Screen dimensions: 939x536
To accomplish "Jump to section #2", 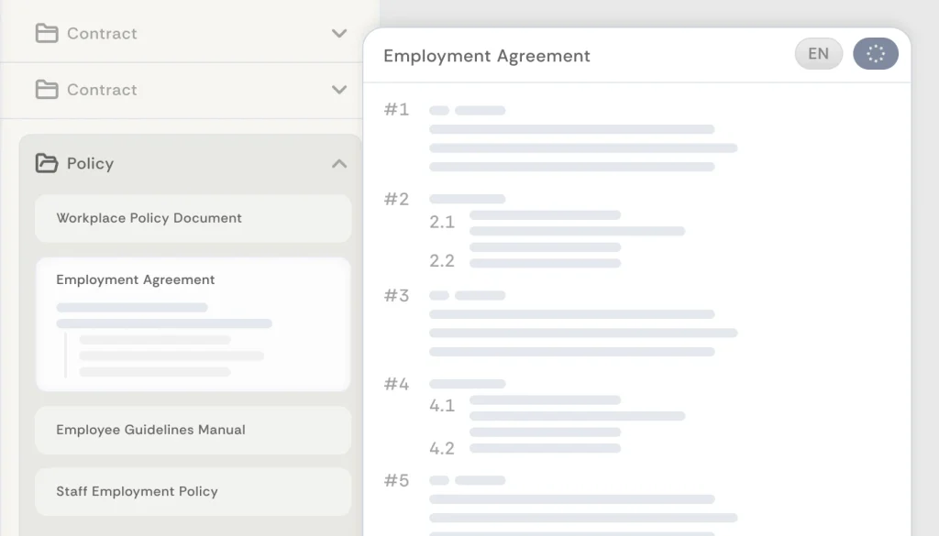I will [x=397, y=200].
